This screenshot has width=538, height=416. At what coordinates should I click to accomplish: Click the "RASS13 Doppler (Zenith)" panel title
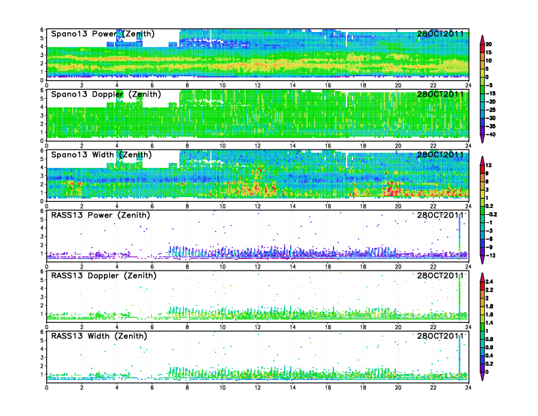tap(104, 275)
